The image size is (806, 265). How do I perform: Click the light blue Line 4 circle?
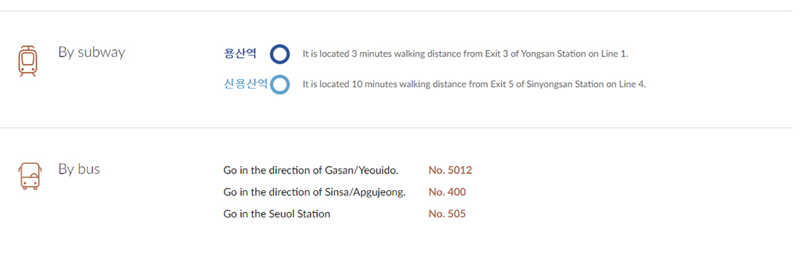coord(280,85)
